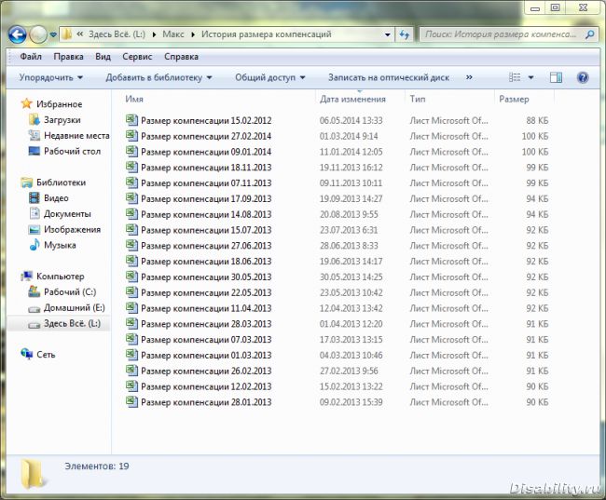Select file name Размер компенсации 30.05.2013
Screen dimensions: 606x500
pos(206,277)
